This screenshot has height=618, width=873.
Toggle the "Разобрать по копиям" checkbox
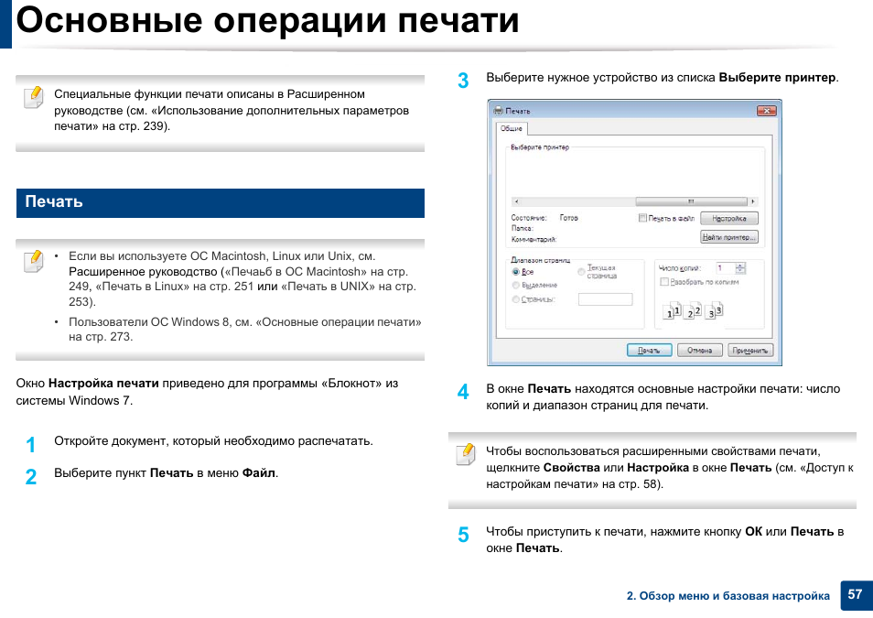pyautogui.click(x=664, y=282)
